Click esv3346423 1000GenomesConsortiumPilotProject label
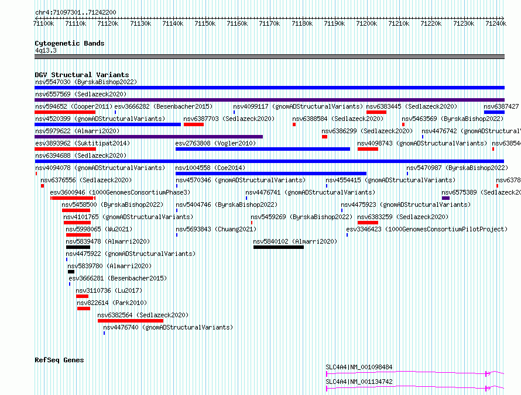The image size is (521, 395). (427, 229)
